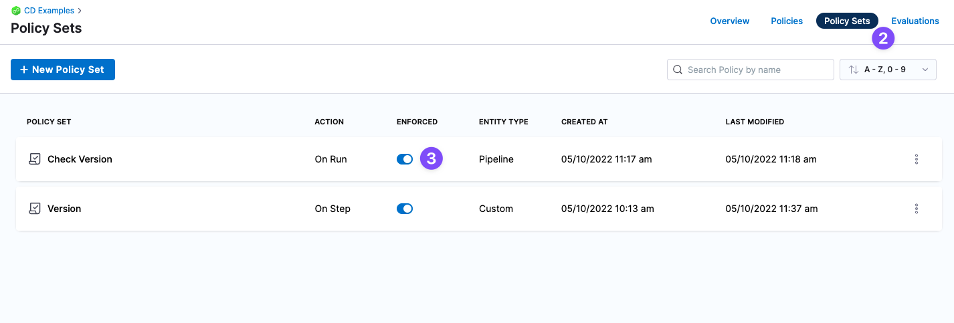Select the Policy Sets tab
The height and width of the screenshot is (323, 954).
(x=846, y=21)
